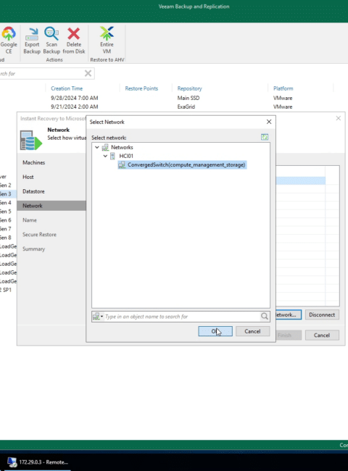This screenshot has width=348, height=471.
Task: Go to the Machines wizard step
Action: [x=33, y=162]
